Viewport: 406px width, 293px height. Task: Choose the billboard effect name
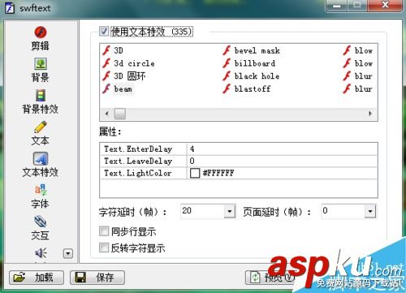pyautogui.click(x=255, y=63)
